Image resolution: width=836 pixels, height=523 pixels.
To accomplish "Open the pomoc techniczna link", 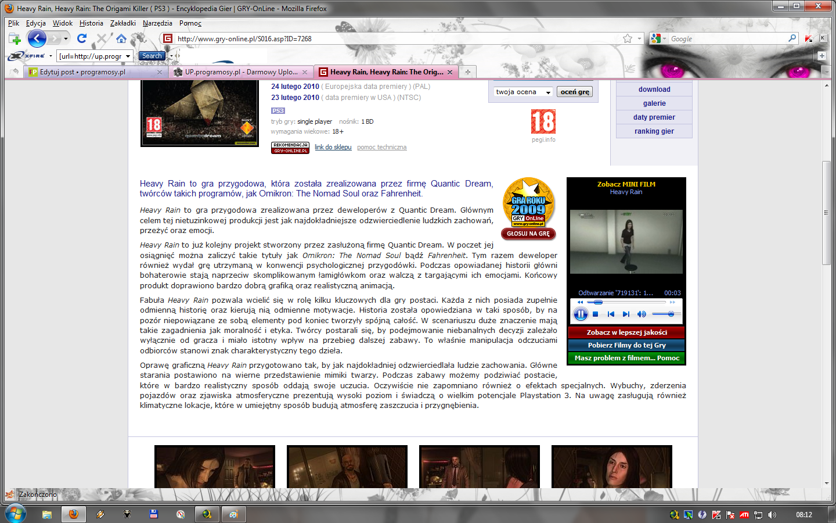I will tap(382, 147).
